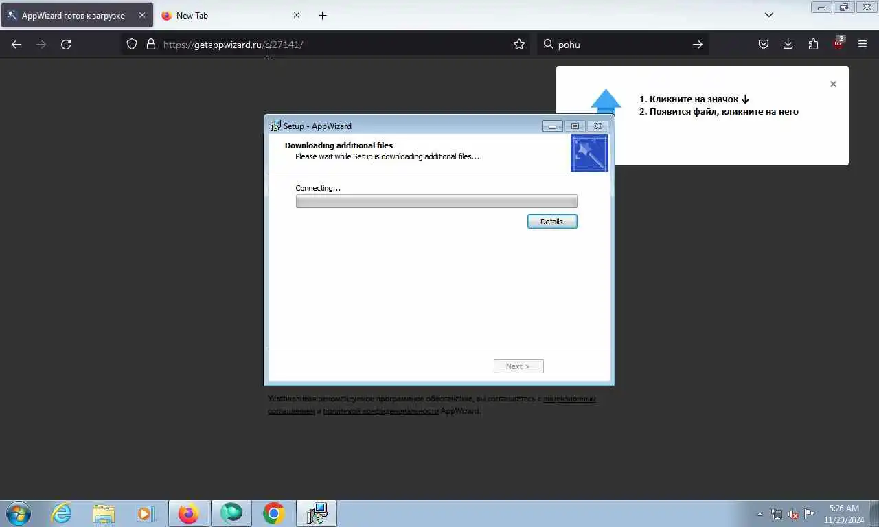Click the text "2. Появится файл, кликните на него"
The image size is (879, 527).
pos(719,111)
